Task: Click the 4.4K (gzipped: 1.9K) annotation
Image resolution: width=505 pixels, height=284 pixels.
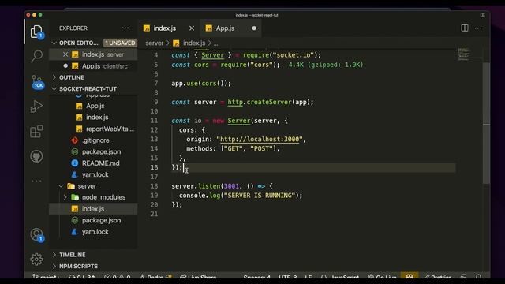Action: click(x=326, y=65)
